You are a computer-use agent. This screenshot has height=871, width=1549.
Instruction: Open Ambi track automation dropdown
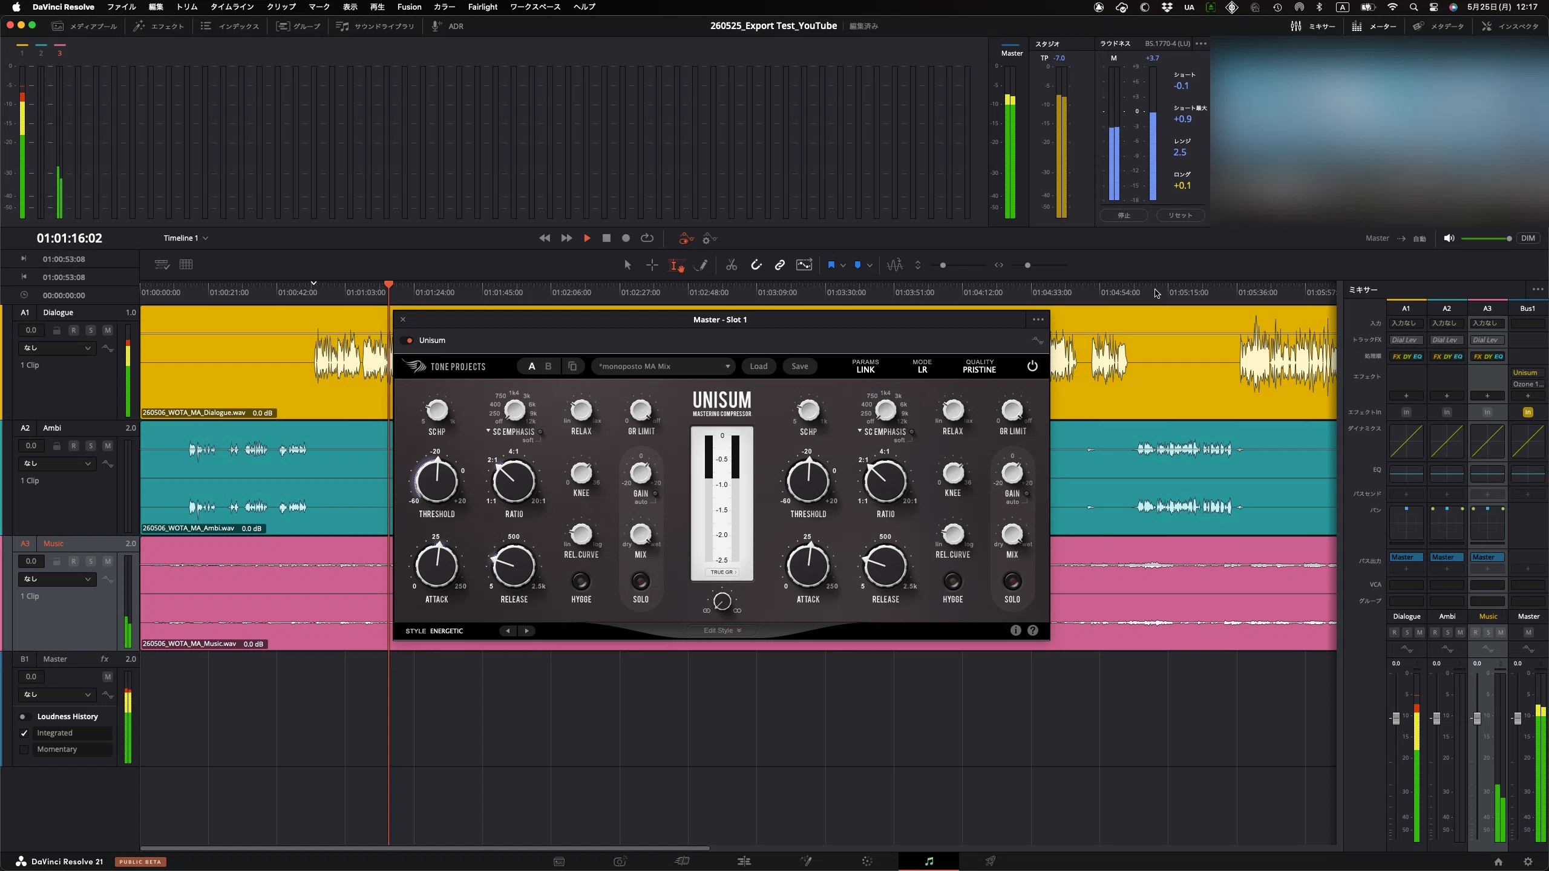click(x=56, y=463)
